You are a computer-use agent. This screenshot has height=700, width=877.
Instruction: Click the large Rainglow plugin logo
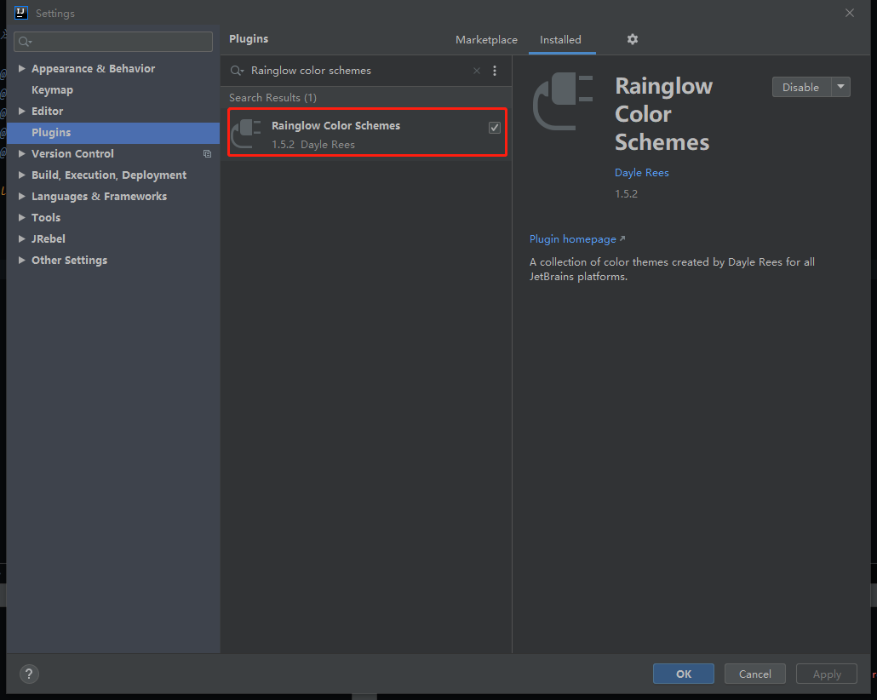coord(563,102)
